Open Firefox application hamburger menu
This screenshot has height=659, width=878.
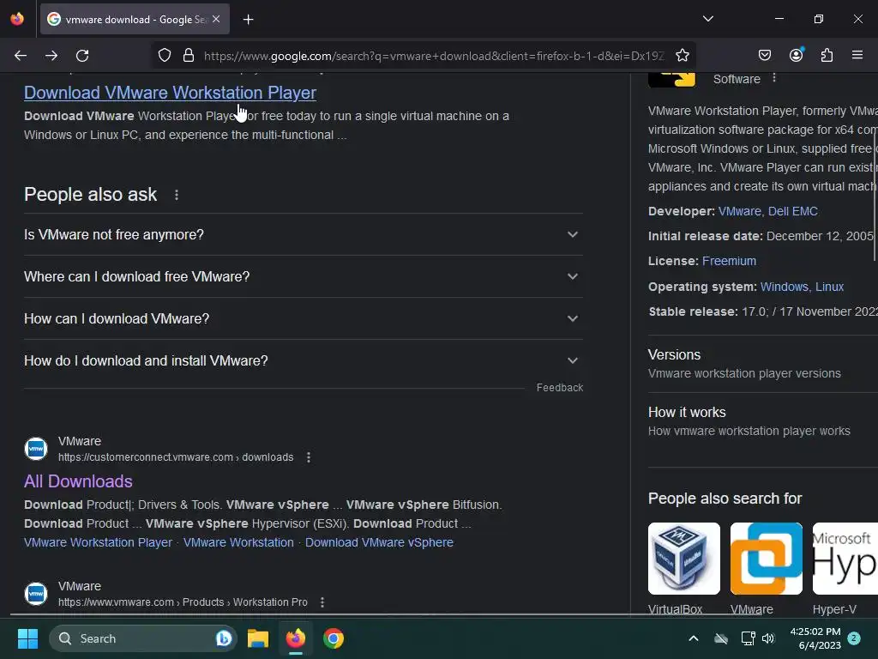pos(857,55)
